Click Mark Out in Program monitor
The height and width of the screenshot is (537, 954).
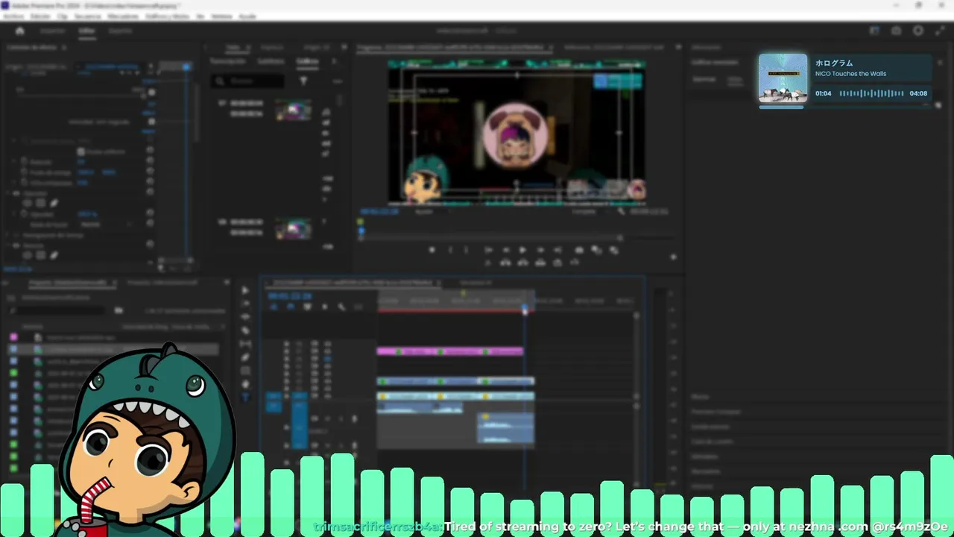pyautogui.click(x=467, y=251)
